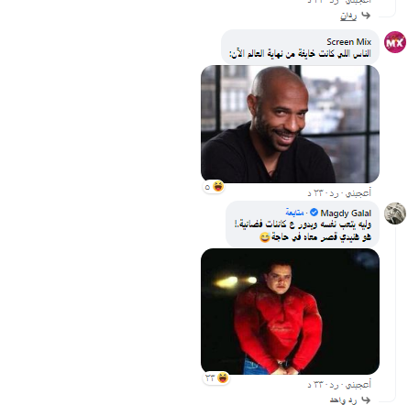The image size is (408, 405).
Task: Open the ٣٣ د timestamp of Magdy Galal's comment
Action: point(314,385)
